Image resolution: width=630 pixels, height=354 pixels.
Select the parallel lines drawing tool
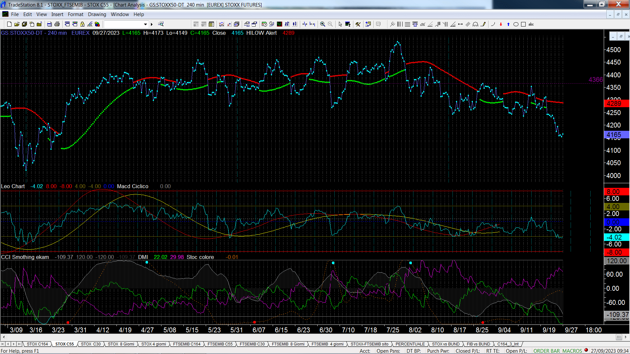(468, 24)
